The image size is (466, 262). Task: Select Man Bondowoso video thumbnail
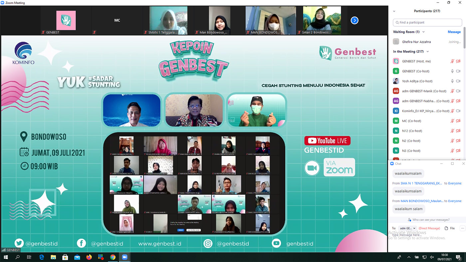219,20
